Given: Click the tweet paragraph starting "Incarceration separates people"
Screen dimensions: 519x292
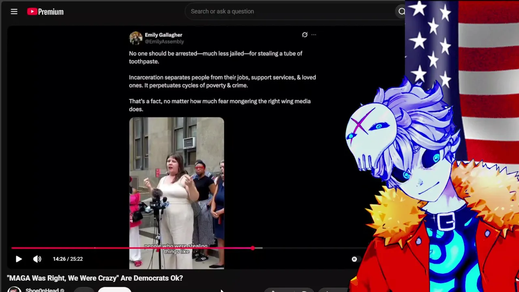Looking at the screenshot, I should 222,82.
